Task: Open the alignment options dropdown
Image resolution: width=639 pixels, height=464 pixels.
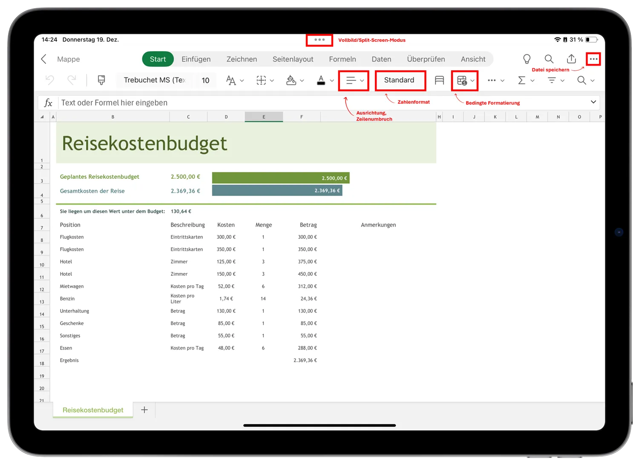Action: click(x=361, y=80)
